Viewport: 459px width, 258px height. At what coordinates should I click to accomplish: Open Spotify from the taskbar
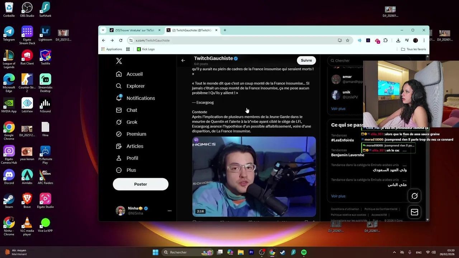tap(304, 252)
